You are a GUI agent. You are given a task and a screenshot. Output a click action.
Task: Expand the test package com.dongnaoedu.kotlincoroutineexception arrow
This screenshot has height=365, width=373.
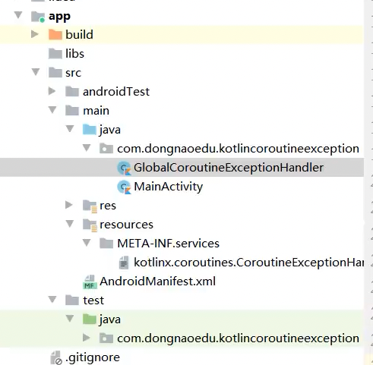(x=87, y=338)
